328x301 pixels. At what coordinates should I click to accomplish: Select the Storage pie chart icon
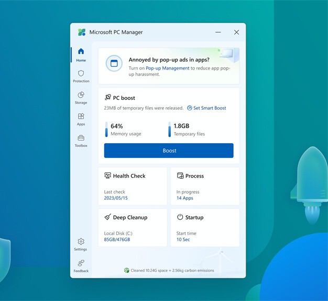point(81,95)
